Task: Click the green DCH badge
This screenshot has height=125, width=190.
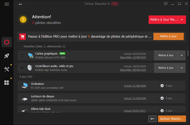Action: tap(62, 53)
